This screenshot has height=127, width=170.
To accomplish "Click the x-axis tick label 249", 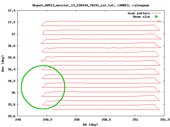I will (x=18, y=120).
